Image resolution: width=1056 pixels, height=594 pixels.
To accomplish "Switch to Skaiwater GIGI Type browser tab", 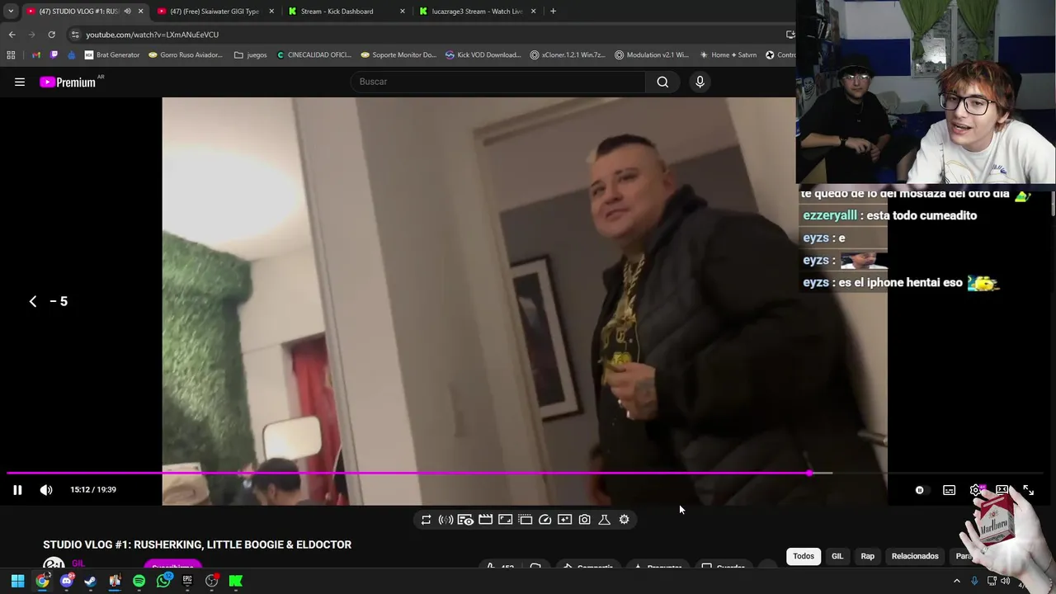I will point(214,12).
